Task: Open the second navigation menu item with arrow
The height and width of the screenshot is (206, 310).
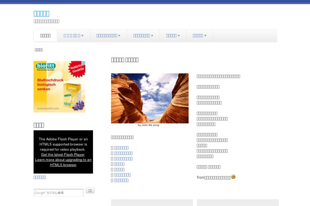Action: click(73, 36)
